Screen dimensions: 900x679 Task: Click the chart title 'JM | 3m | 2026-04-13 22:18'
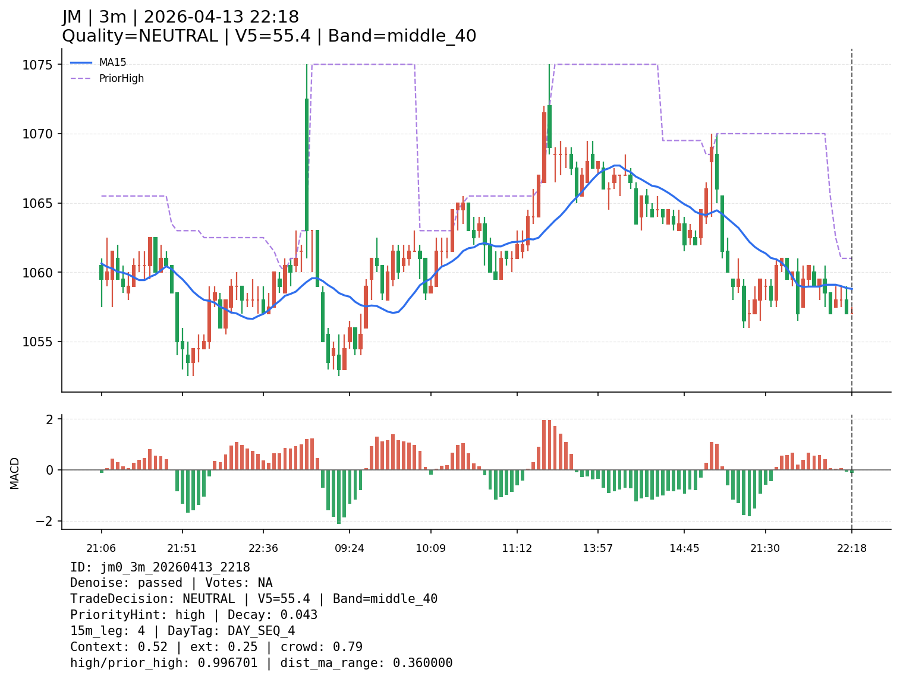[180, 17]
